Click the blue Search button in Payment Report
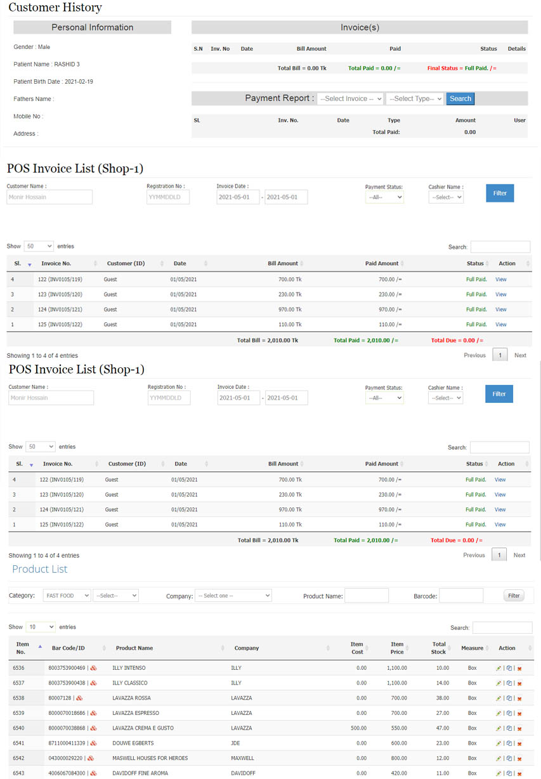Screen dimensions: 541x779 (x=460, y=99)
